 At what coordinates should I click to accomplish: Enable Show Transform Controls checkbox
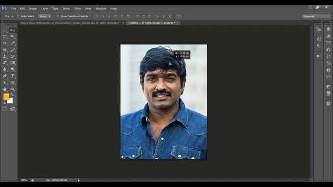58,16
